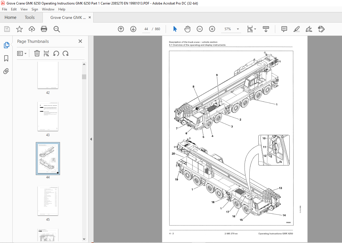Viewport: 342px width, 243px height.
Task: Rotate page counterclockwise
Action: coord(56,53)
